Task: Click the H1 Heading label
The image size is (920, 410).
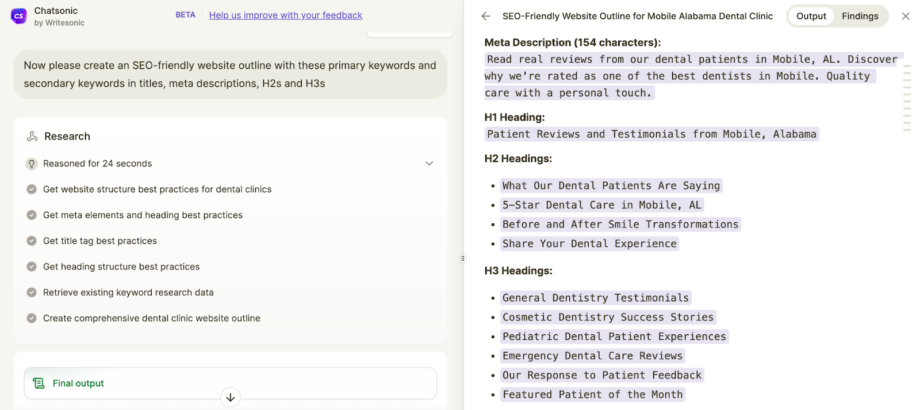Action: point(515,117)
